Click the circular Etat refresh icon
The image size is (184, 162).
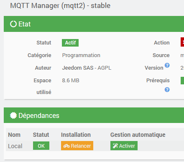click(x=13, y=24)
